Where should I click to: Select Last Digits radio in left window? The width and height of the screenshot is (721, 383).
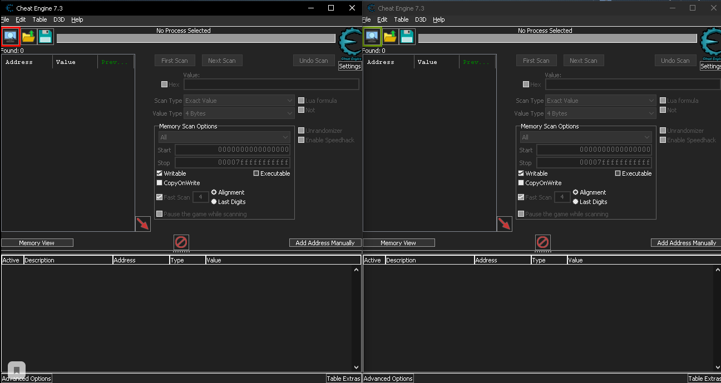[x=214, y=202]
